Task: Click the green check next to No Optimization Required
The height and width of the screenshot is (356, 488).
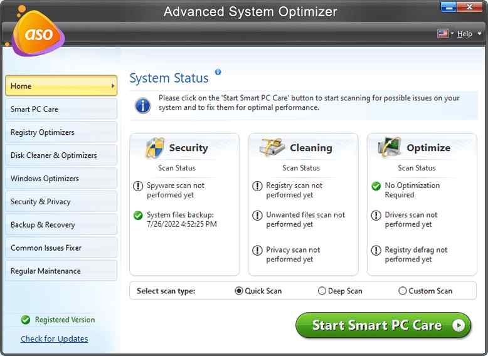Action: 376,186
